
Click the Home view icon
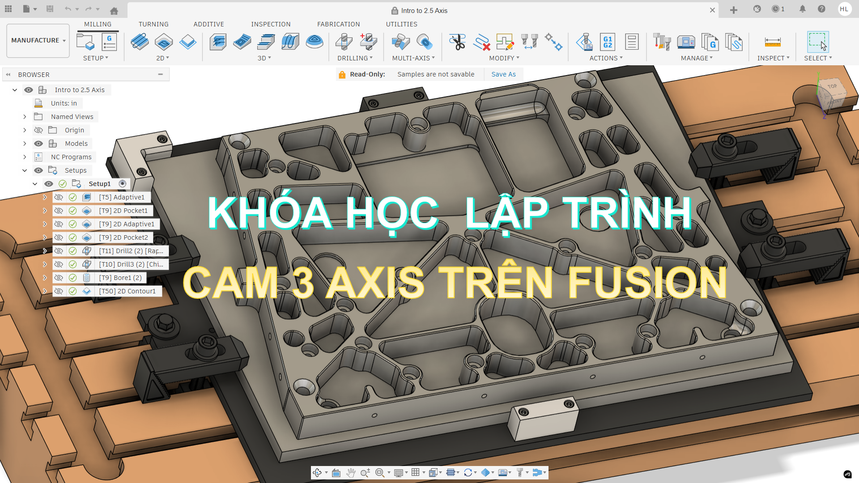[114, 10]
